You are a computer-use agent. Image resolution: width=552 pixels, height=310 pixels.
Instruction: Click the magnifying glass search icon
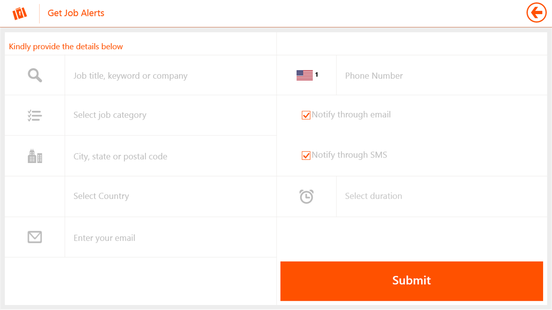[35, 75]
